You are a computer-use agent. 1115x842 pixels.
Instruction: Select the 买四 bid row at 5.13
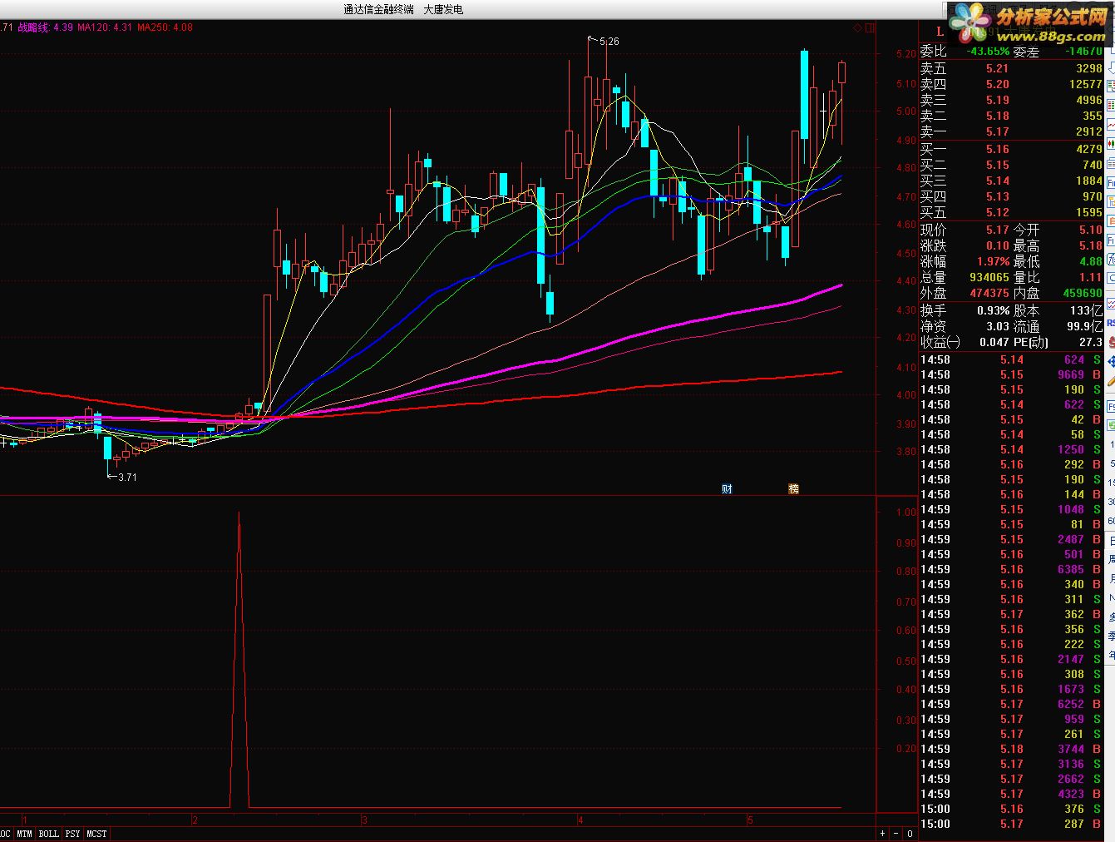1011,196
